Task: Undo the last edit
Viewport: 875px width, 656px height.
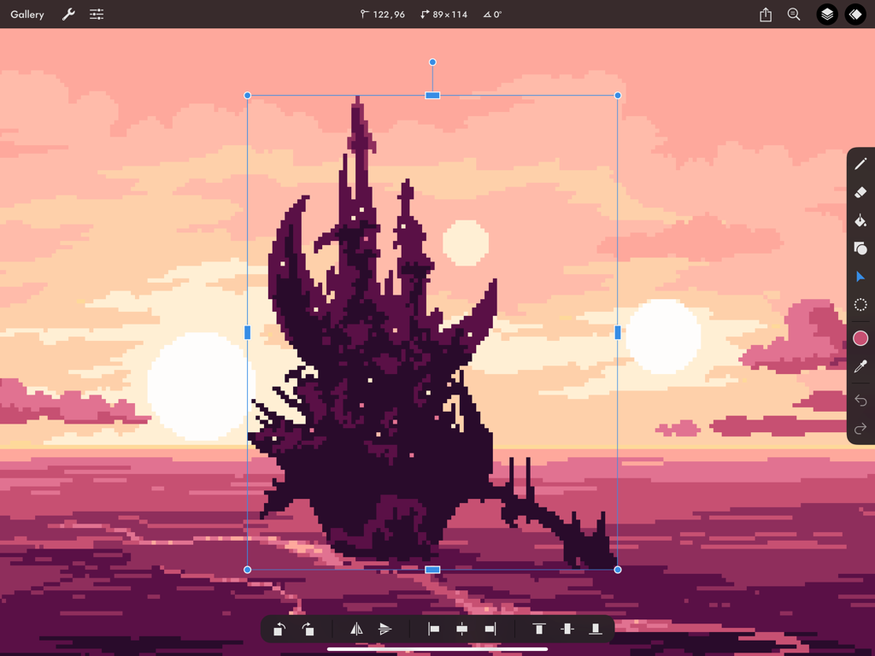Action: click(x=860, y=400)
